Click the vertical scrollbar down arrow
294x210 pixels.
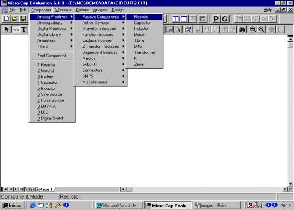(x=290, y=184)
